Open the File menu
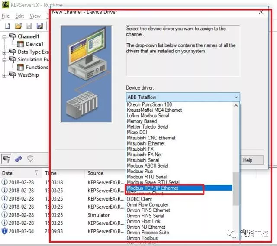This screenshot has width=277, height=246. 5,16
